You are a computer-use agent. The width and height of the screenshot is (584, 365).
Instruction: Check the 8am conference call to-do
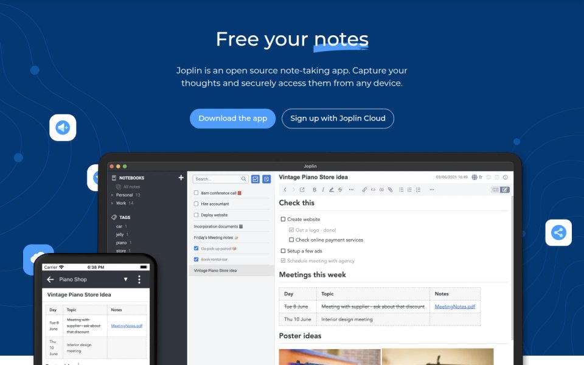(x=196, y=193)
